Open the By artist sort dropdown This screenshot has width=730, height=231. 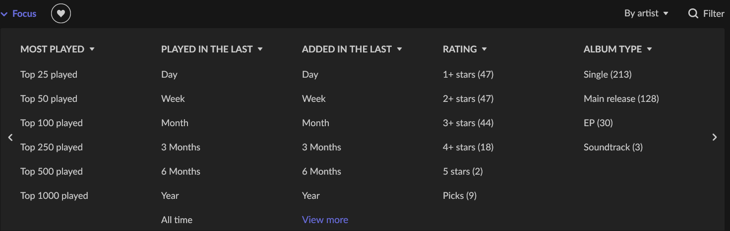click(647, 13)
